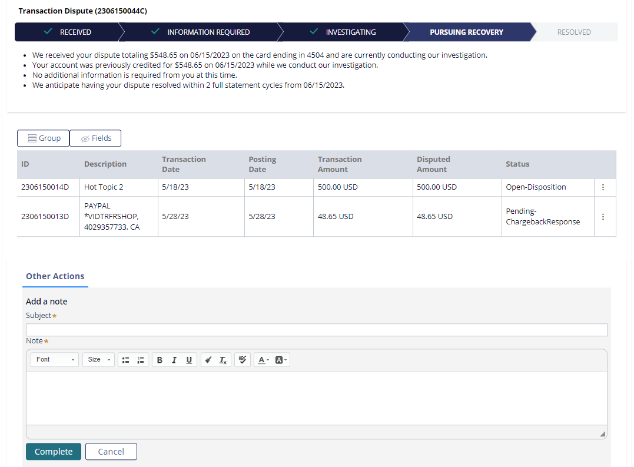Open the text color picker
The image size is (634, 467).
pos(263,360)
